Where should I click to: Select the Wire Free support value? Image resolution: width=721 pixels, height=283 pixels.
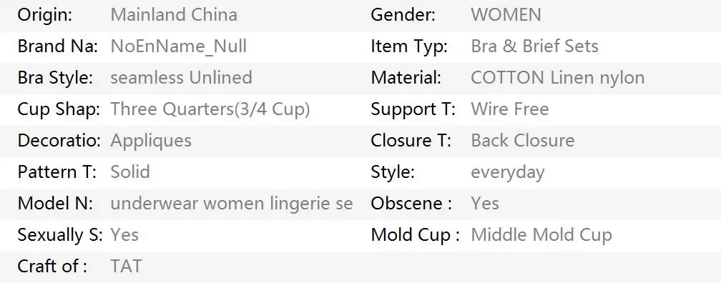click(510, 109)
